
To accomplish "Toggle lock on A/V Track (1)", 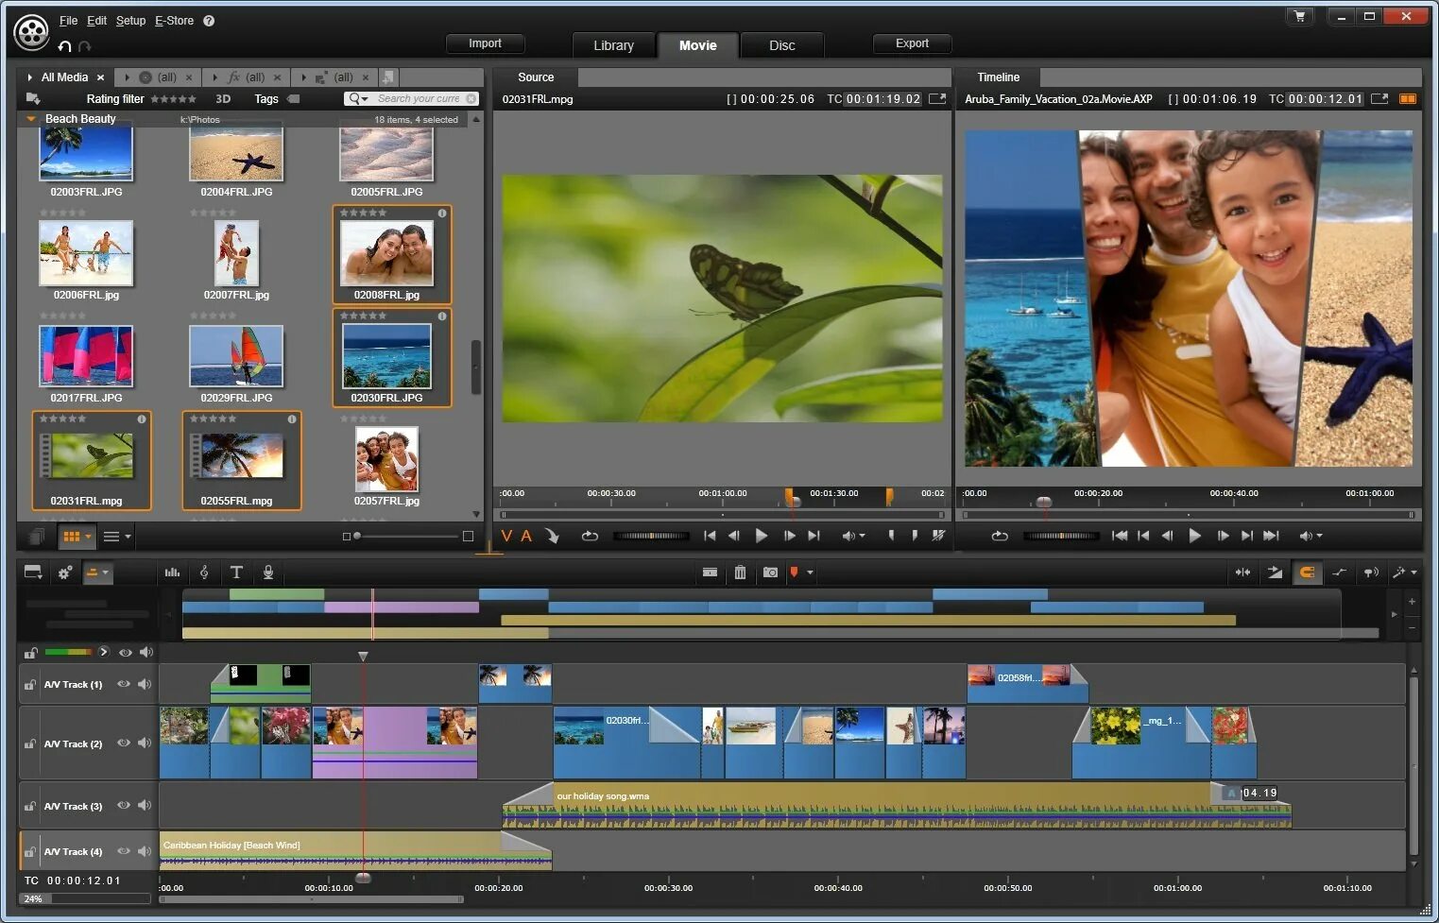I will pos(30,685).
